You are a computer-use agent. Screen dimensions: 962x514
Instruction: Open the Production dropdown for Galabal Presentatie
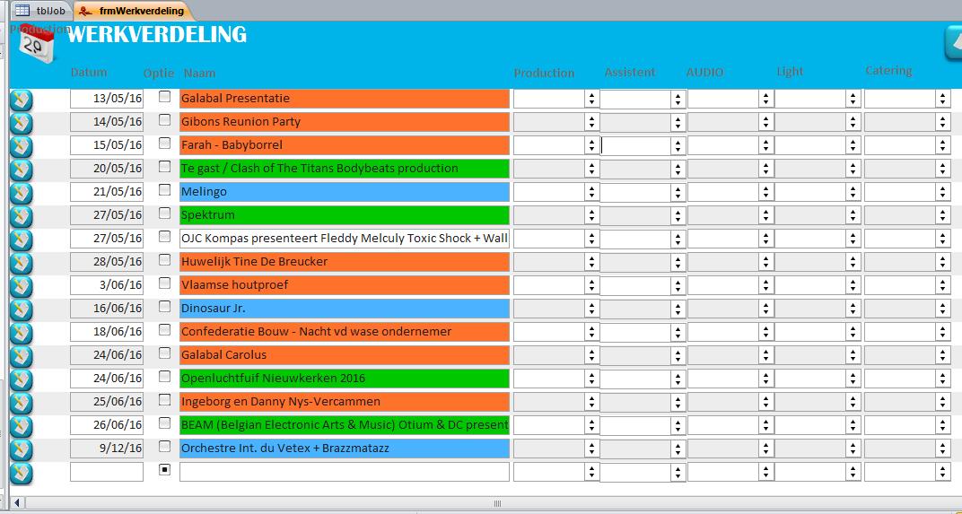591,99
